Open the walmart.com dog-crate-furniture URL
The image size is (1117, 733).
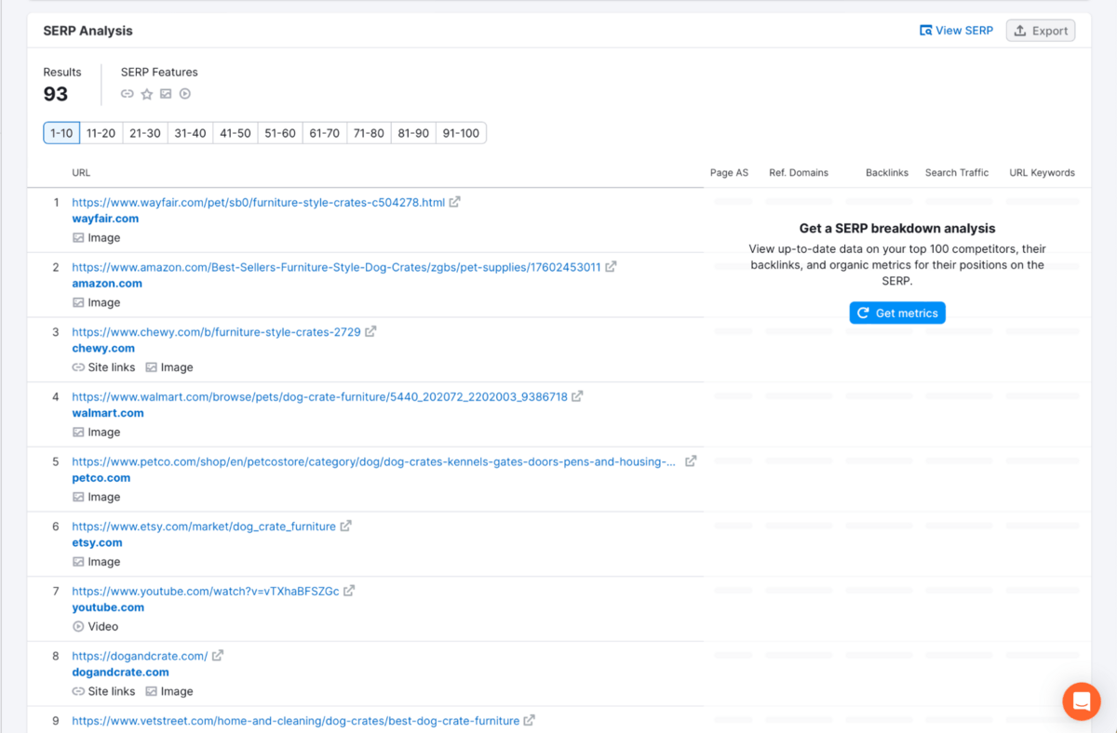point(319,396)
